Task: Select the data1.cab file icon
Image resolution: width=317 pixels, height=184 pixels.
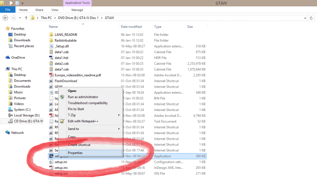Action: [51, 52]
